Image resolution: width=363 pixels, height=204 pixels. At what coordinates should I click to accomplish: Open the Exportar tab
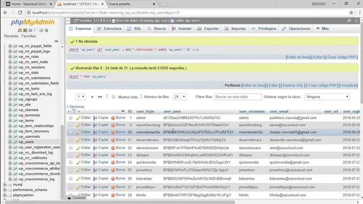(208, 29)
